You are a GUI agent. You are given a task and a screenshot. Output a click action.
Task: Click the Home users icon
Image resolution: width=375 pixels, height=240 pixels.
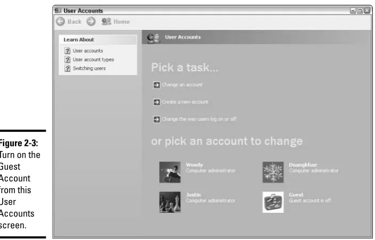(x=106, y=21)
